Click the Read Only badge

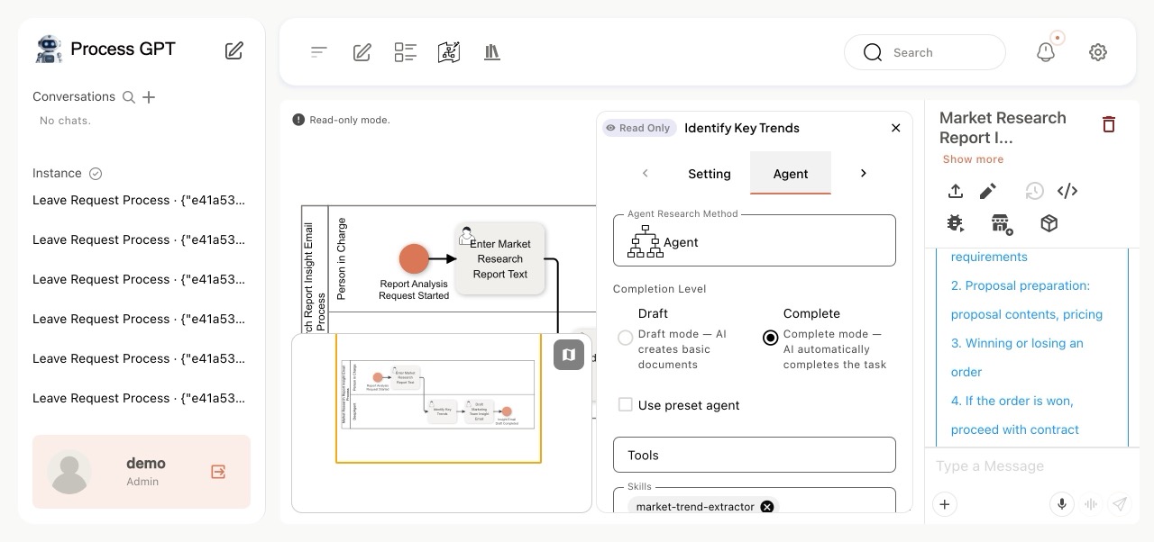point(637,128)
